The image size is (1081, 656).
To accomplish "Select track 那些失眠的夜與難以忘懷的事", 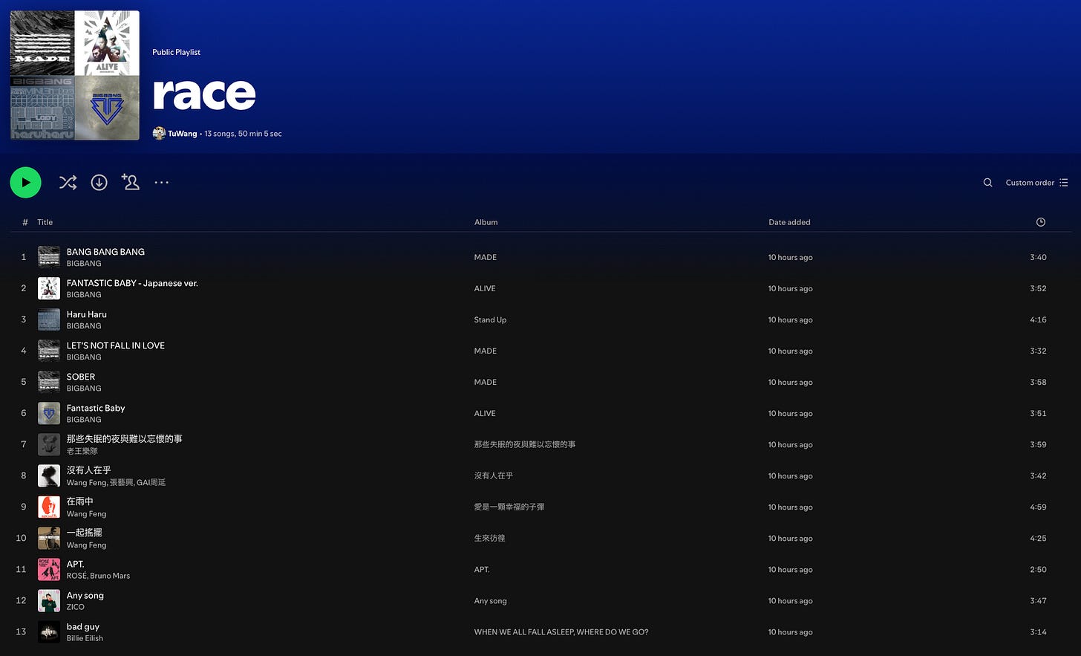I will click(125, 439).
